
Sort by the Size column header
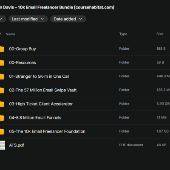(160, 34)
